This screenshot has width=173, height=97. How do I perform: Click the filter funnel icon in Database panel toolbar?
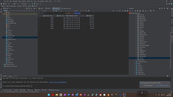[x=154, y=11]
